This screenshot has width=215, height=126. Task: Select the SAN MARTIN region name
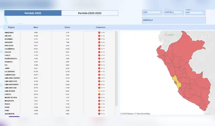tap(9, 114)
